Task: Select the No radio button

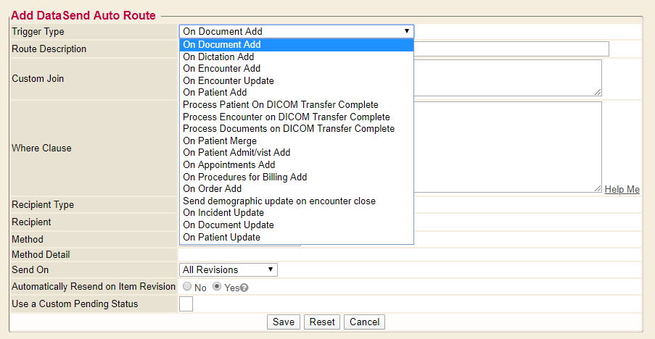Action: pos(187,287)
